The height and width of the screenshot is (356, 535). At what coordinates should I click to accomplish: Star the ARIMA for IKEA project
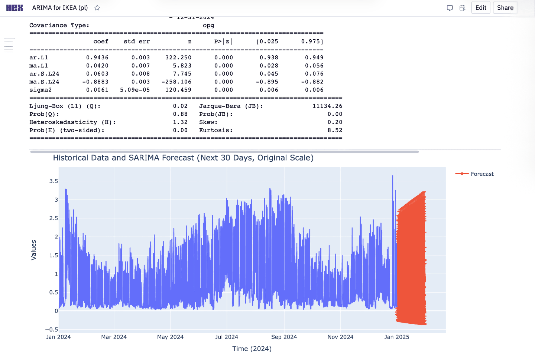click(97, 8)
